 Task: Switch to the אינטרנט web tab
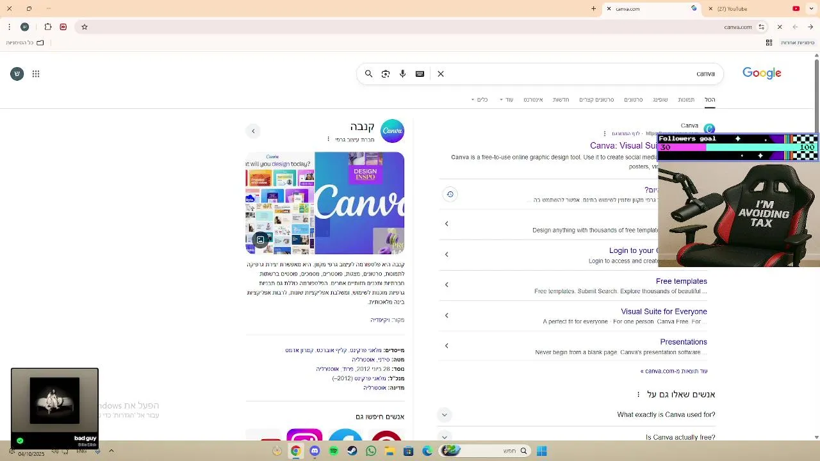(x=533, y=100)
